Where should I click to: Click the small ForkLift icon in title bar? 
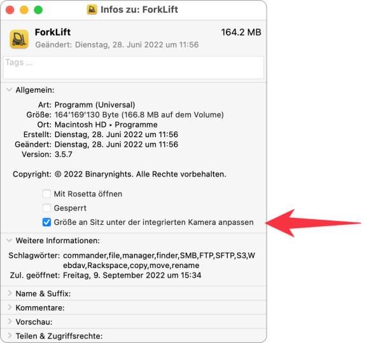click(x=92, y=10)
